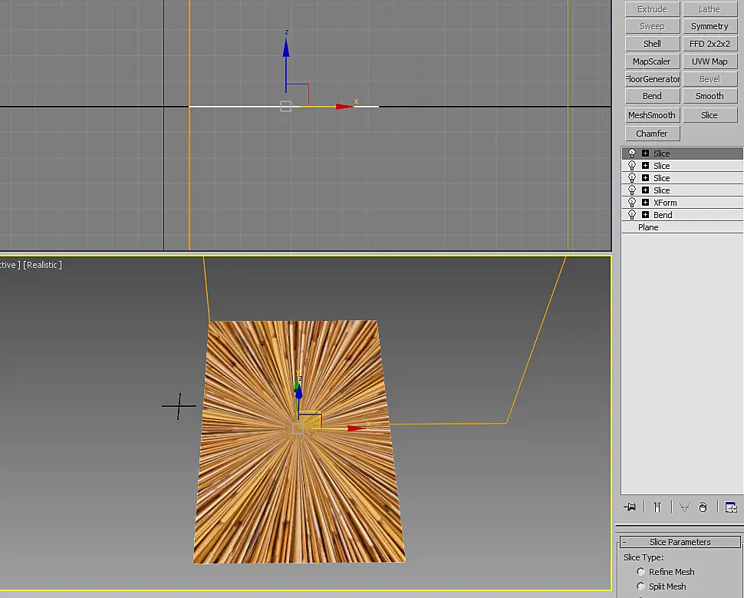Click Make Unique icon

coord(684,507)
